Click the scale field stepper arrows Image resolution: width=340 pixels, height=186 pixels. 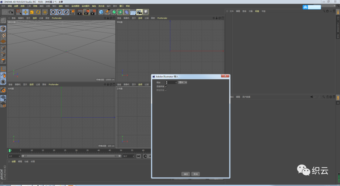(176, 83)
